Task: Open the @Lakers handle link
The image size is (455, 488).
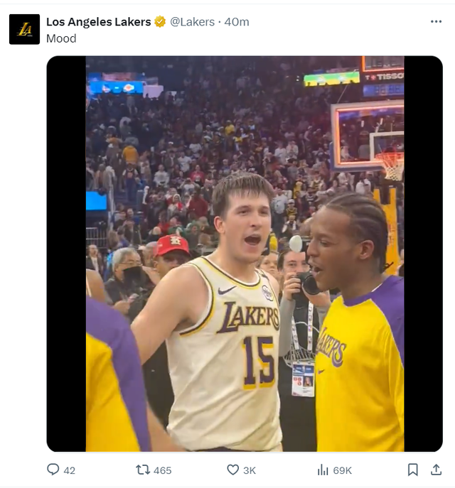Action: pyautogui.click(x=192, y=22)
